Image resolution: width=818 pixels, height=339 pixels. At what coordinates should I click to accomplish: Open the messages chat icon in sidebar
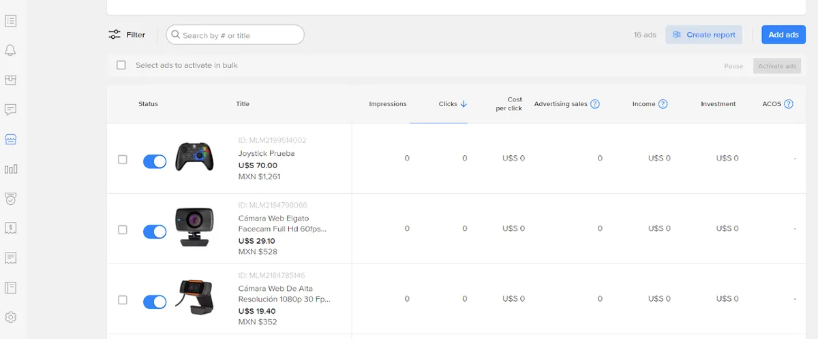point(10,110)
